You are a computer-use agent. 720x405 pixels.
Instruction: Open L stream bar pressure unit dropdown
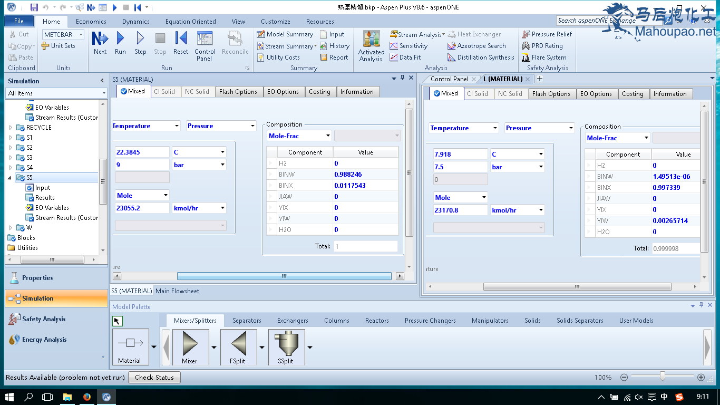pyautogui.click(x=541, y=167)
